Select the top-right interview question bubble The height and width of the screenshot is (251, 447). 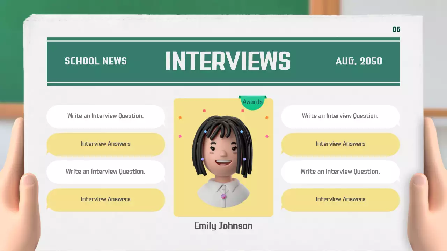(340, 116)
